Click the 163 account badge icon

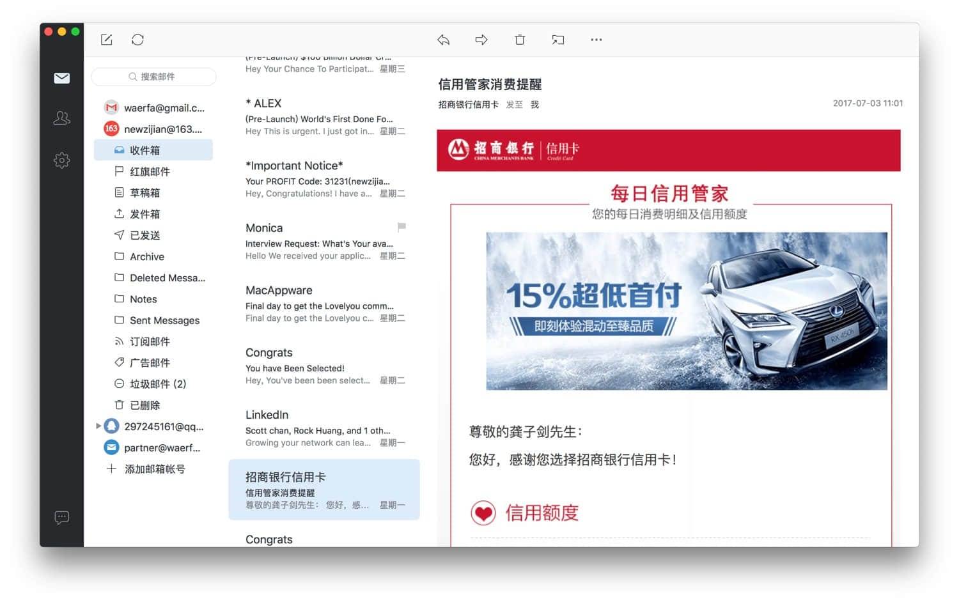(x=111, y=128)
